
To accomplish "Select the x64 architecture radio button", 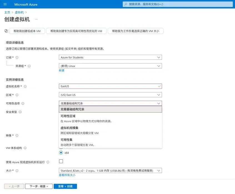I will click(x=61, y=153).
